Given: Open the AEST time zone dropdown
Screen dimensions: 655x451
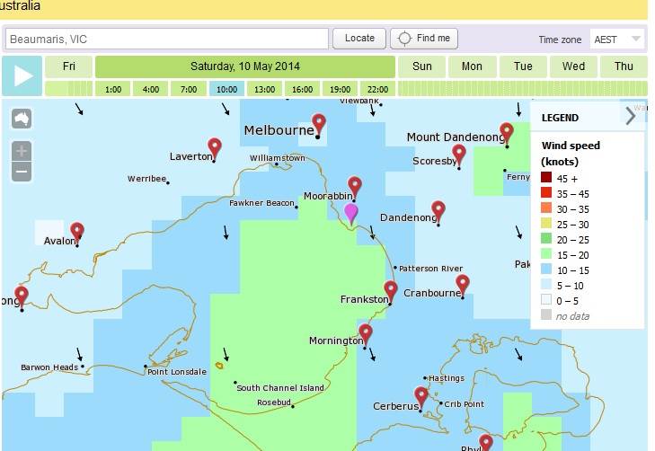Looking at the screenshot, I should click(617, 40).
